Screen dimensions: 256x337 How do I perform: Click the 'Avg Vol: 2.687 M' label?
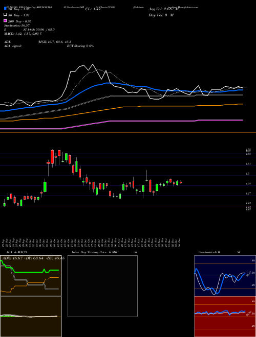(163, 9)
